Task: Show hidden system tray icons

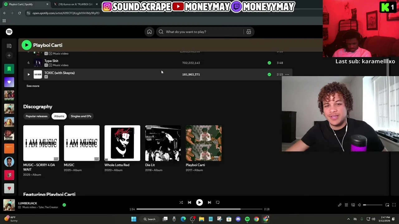Action: pyautogui.click(x=349, y=219)
